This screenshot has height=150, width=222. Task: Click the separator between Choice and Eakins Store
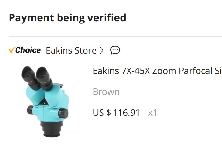tap(43, 50)
